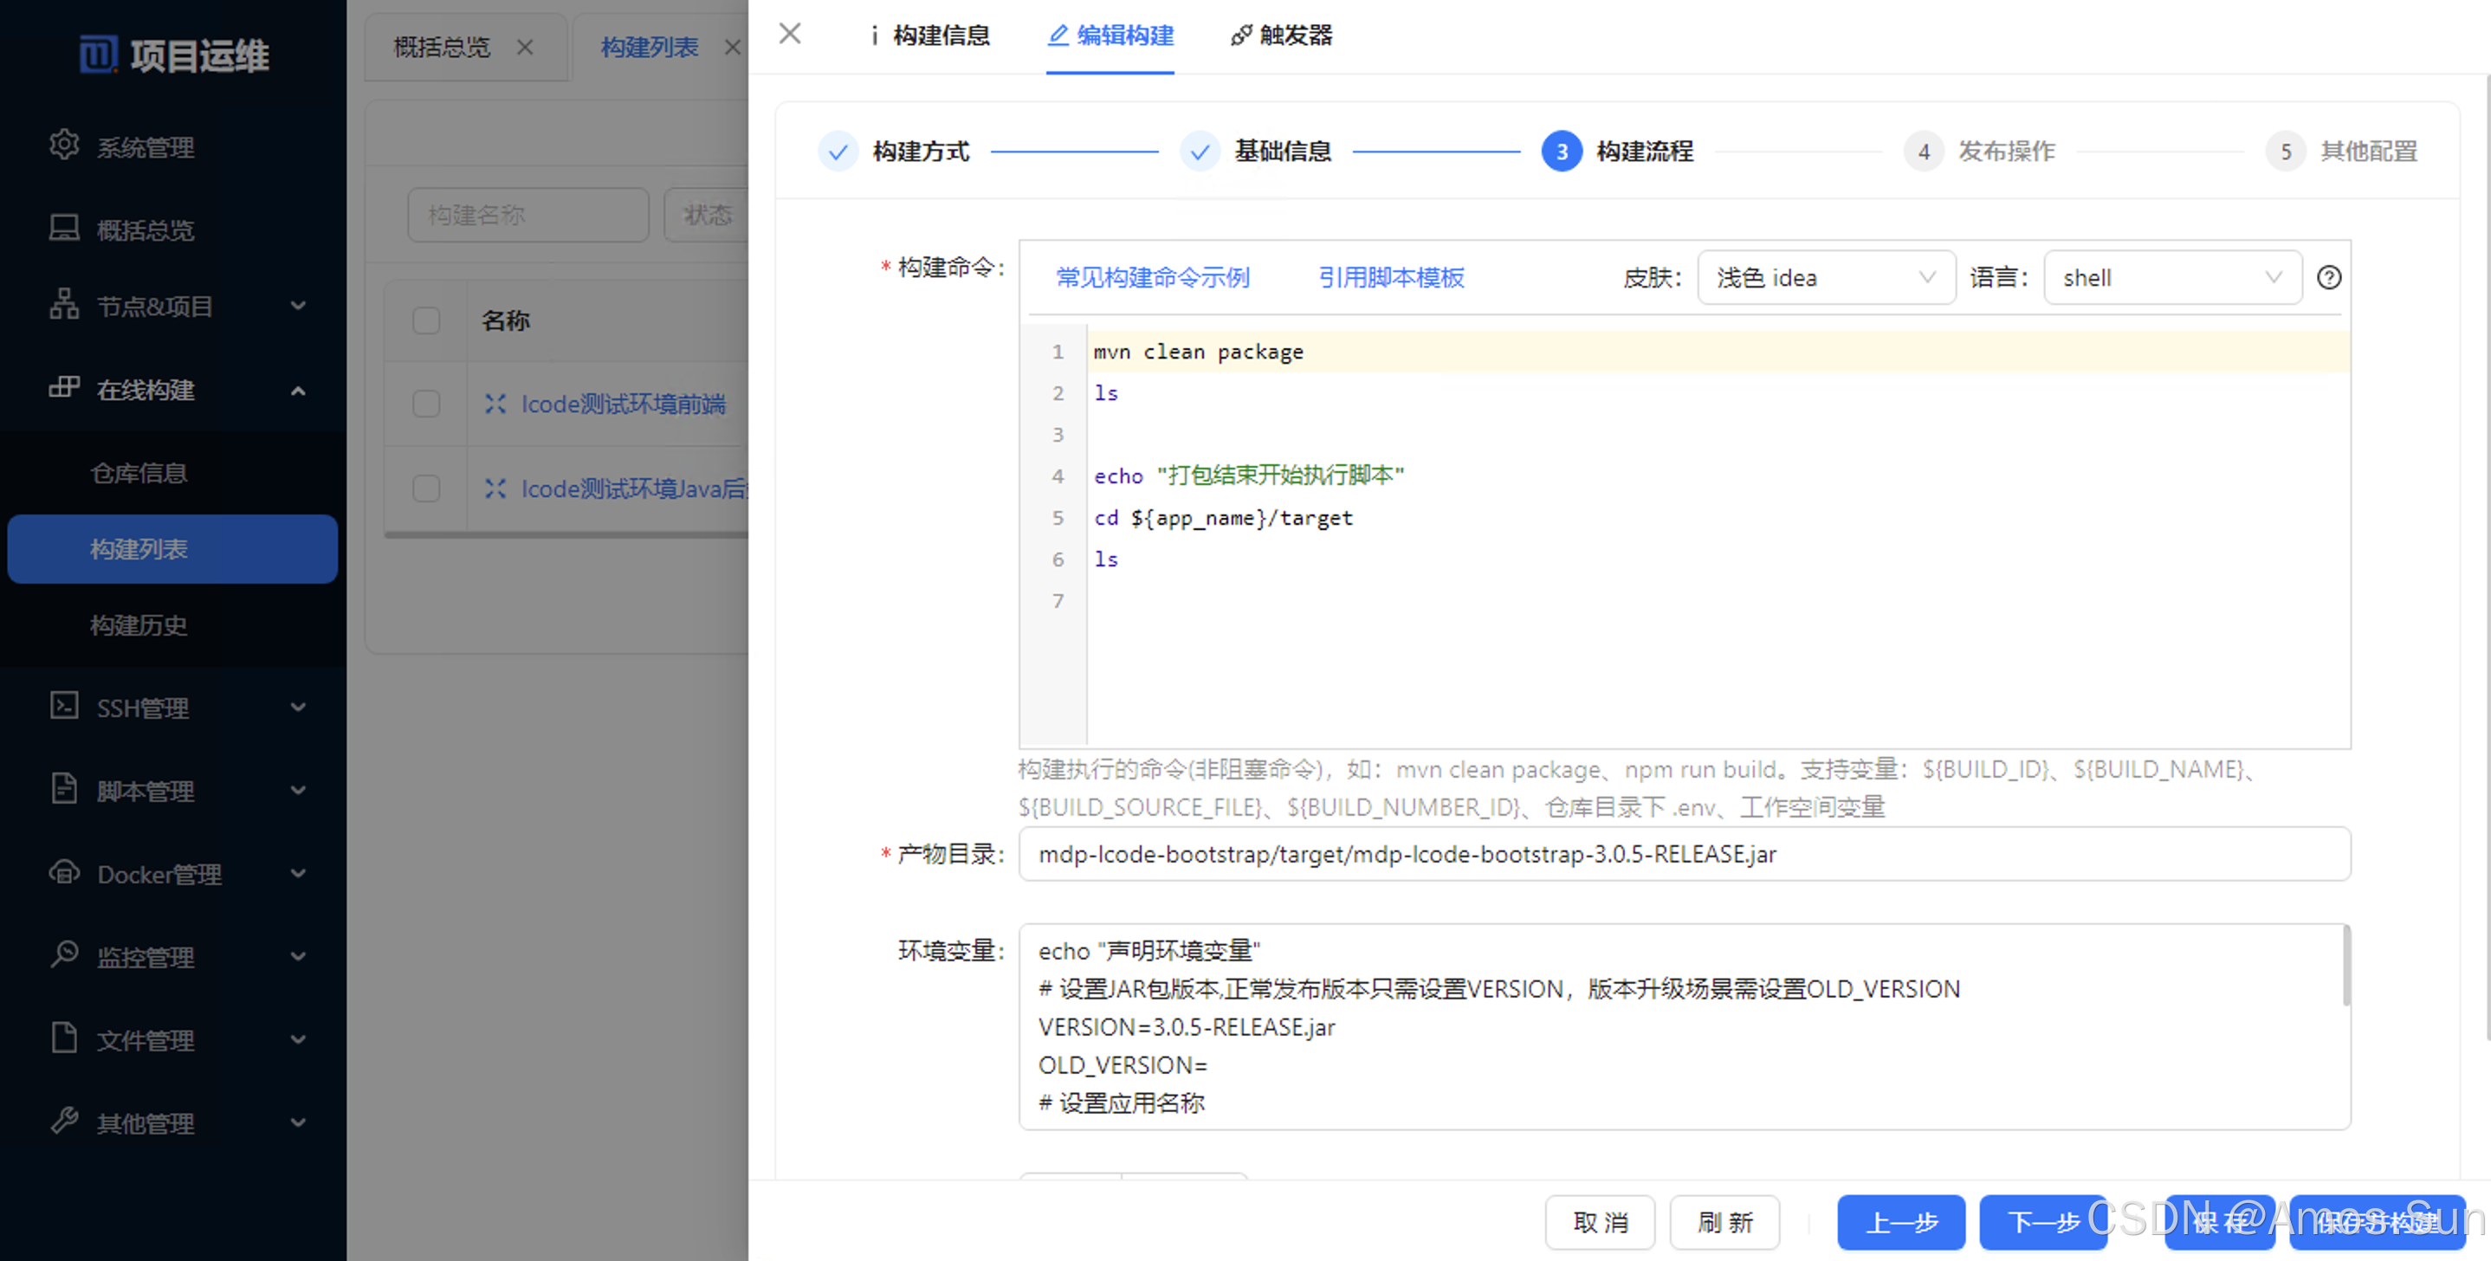Click the help question mark icon
Image resolution: width=2491 pixels, height=1261 pixels.
(2328, 277)
